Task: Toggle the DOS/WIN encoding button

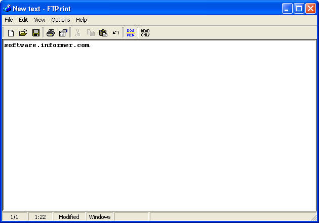Action: tap(131, 33)
